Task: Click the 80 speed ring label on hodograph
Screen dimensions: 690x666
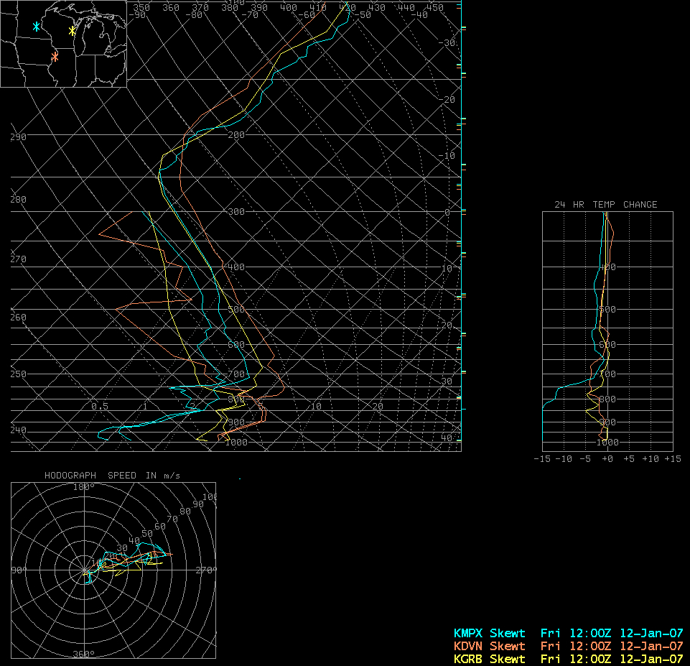Action: point(185,512)
